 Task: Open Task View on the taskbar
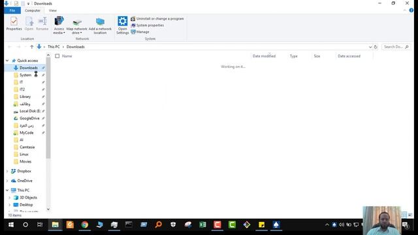40,225
